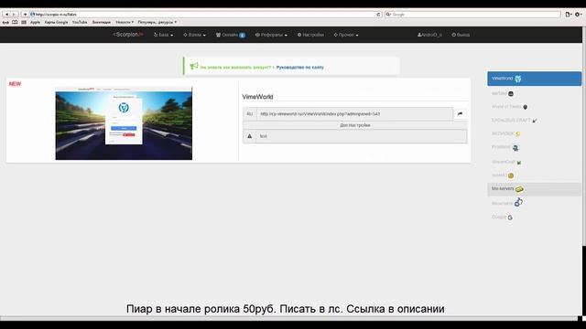
Task: Select the Google sidebar item
Action: pyautogui.click(x=534, y=218)
